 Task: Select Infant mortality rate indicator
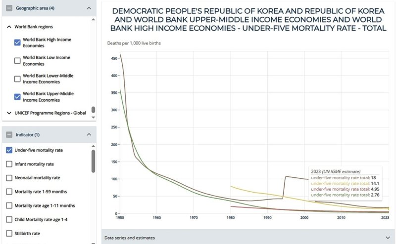(x=9, y=164)
